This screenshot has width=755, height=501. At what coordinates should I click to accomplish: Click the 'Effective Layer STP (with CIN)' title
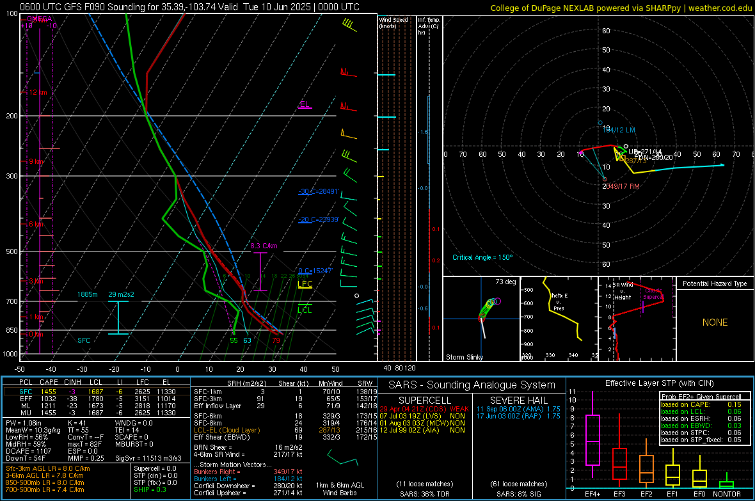pyautogui.click(x=659, y=383)
